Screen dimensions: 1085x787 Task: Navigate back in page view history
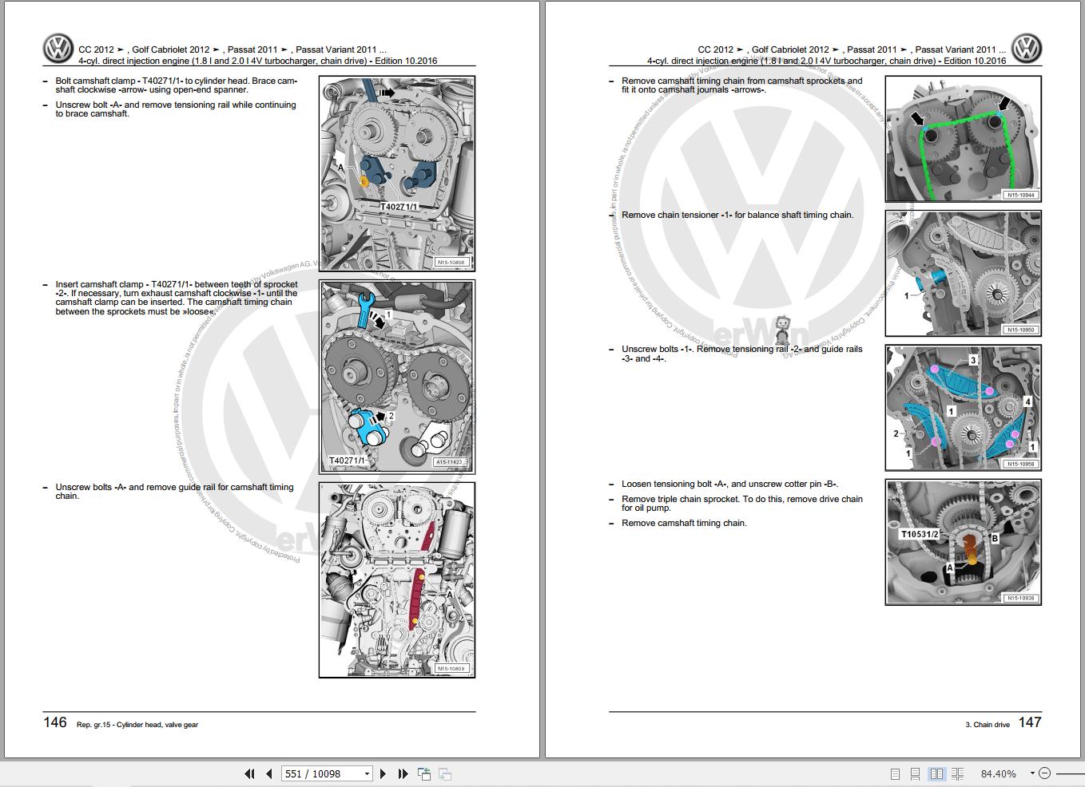(x=424, y=773)
